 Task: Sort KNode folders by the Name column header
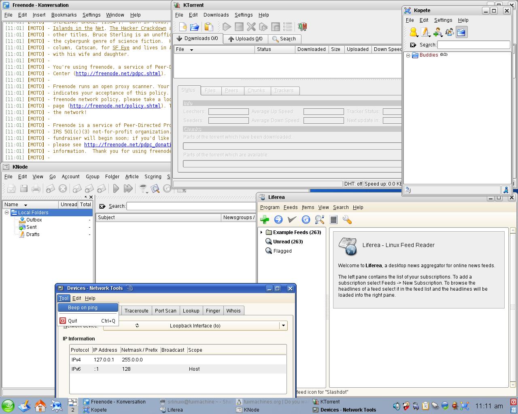pos(30,205)
